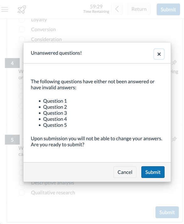
Task: Click the back chevron arrow button
Action: pos(117,9)
